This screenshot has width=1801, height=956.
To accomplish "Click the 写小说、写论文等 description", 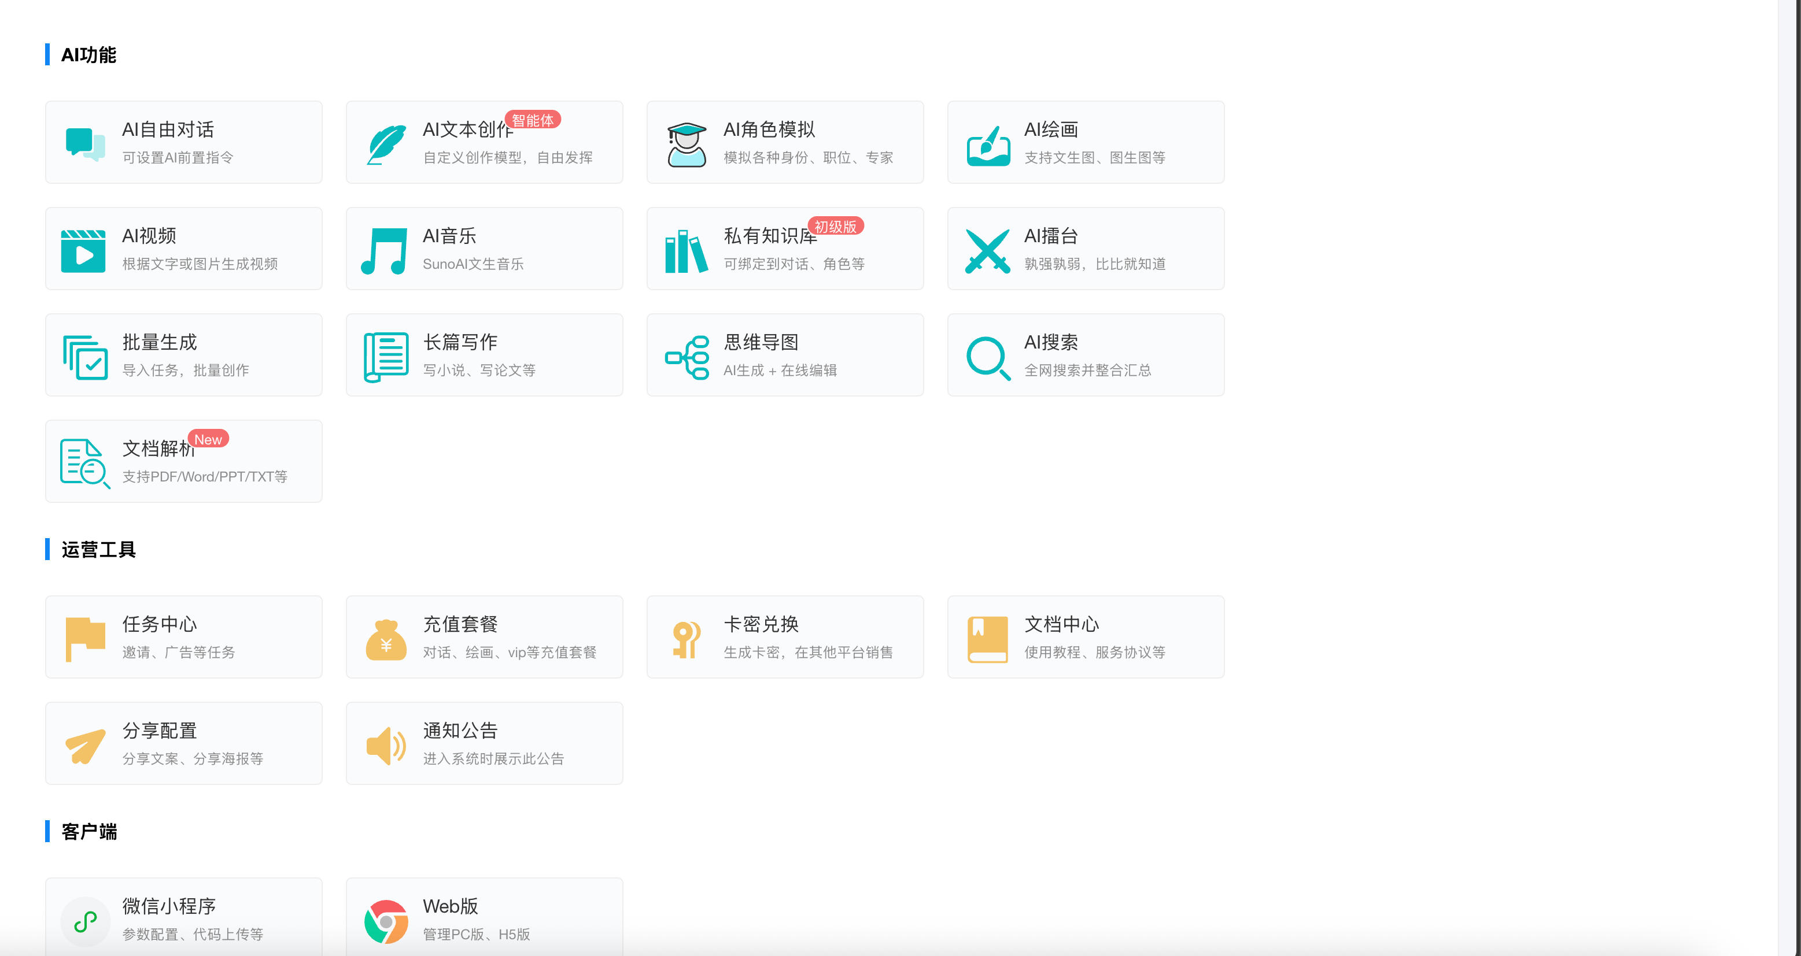I will pos(479,370).
